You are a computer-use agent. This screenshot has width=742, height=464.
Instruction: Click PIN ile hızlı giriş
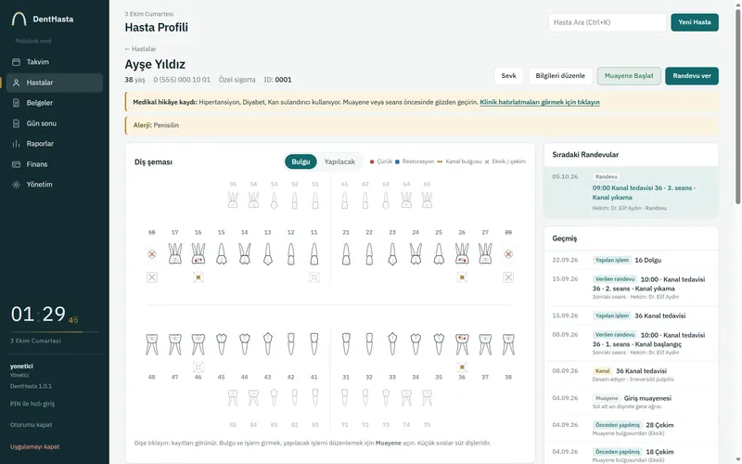click(32, 404)
